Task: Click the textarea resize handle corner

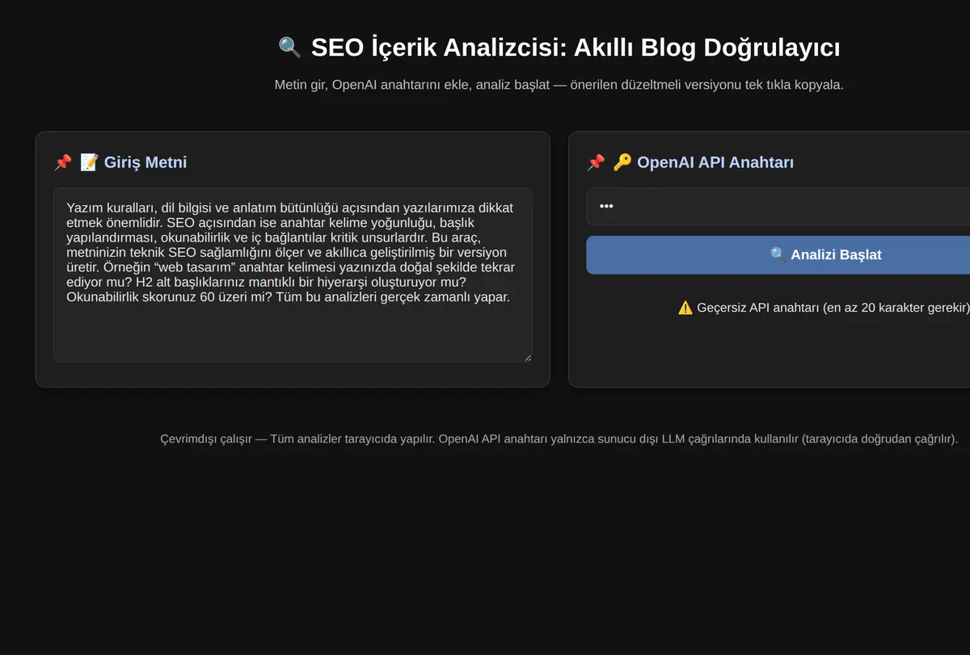Action: [x=527, y=357]
